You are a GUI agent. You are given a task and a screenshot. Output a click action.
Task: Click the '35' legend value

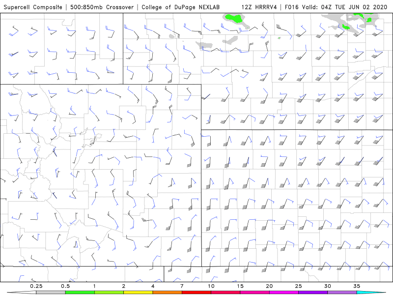coord(357,286)
